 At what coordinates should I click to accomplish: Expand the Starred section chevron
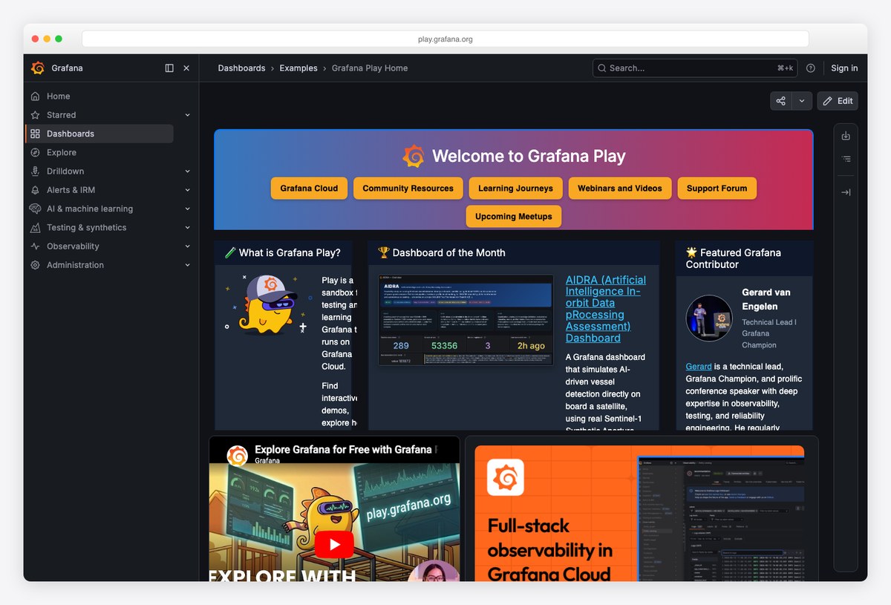pos(187,115)
